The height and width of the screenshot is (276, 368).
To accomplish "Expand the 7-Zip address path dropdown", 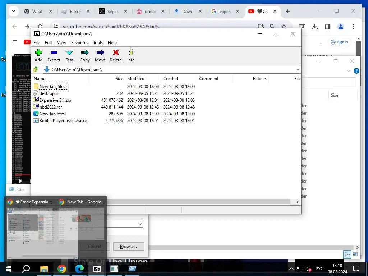I will (x=298, y=70).
